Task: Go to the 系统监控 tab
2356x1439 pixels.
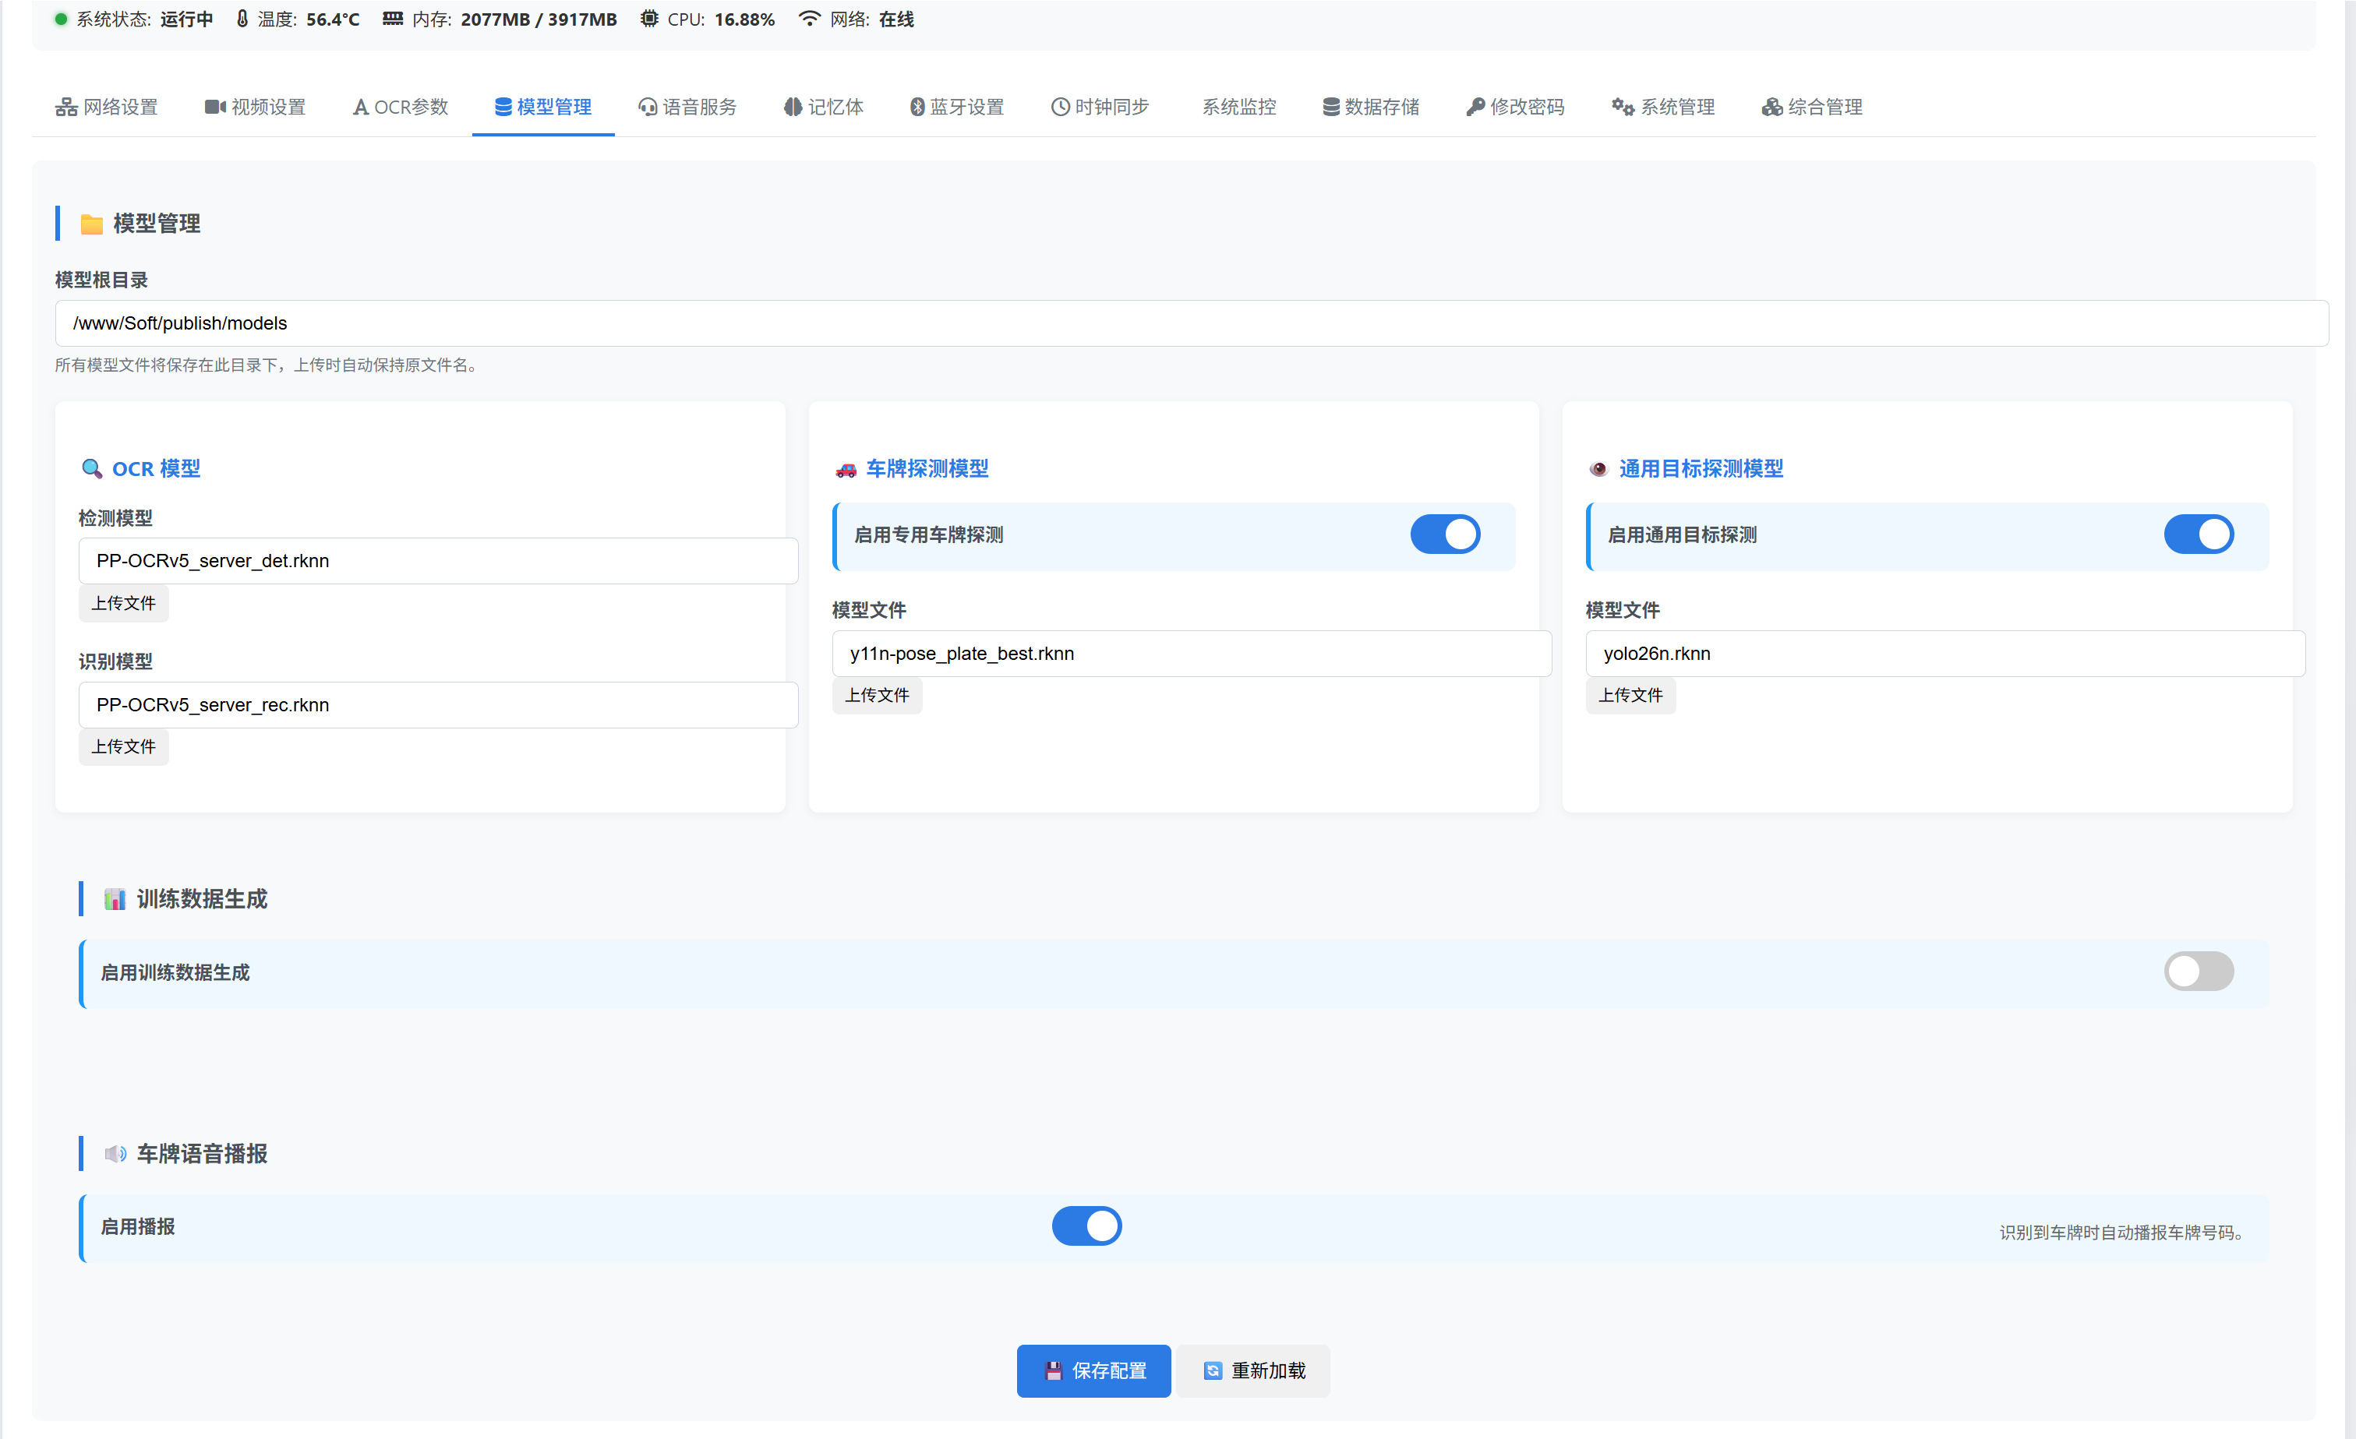Action: coord(1238,107)
